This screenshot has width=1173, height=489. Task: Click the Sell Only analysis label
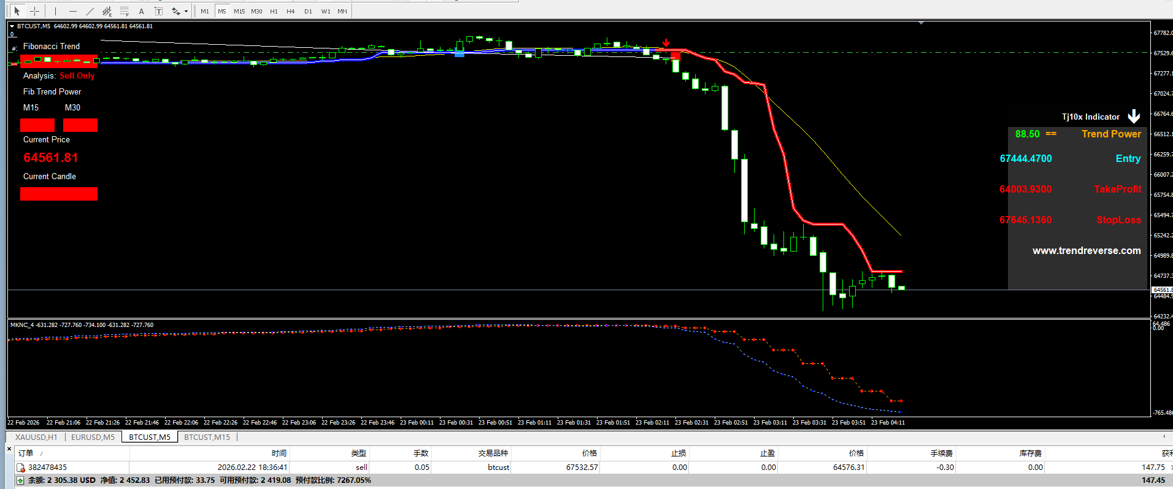pyautogui.click(x=77, y=76)
